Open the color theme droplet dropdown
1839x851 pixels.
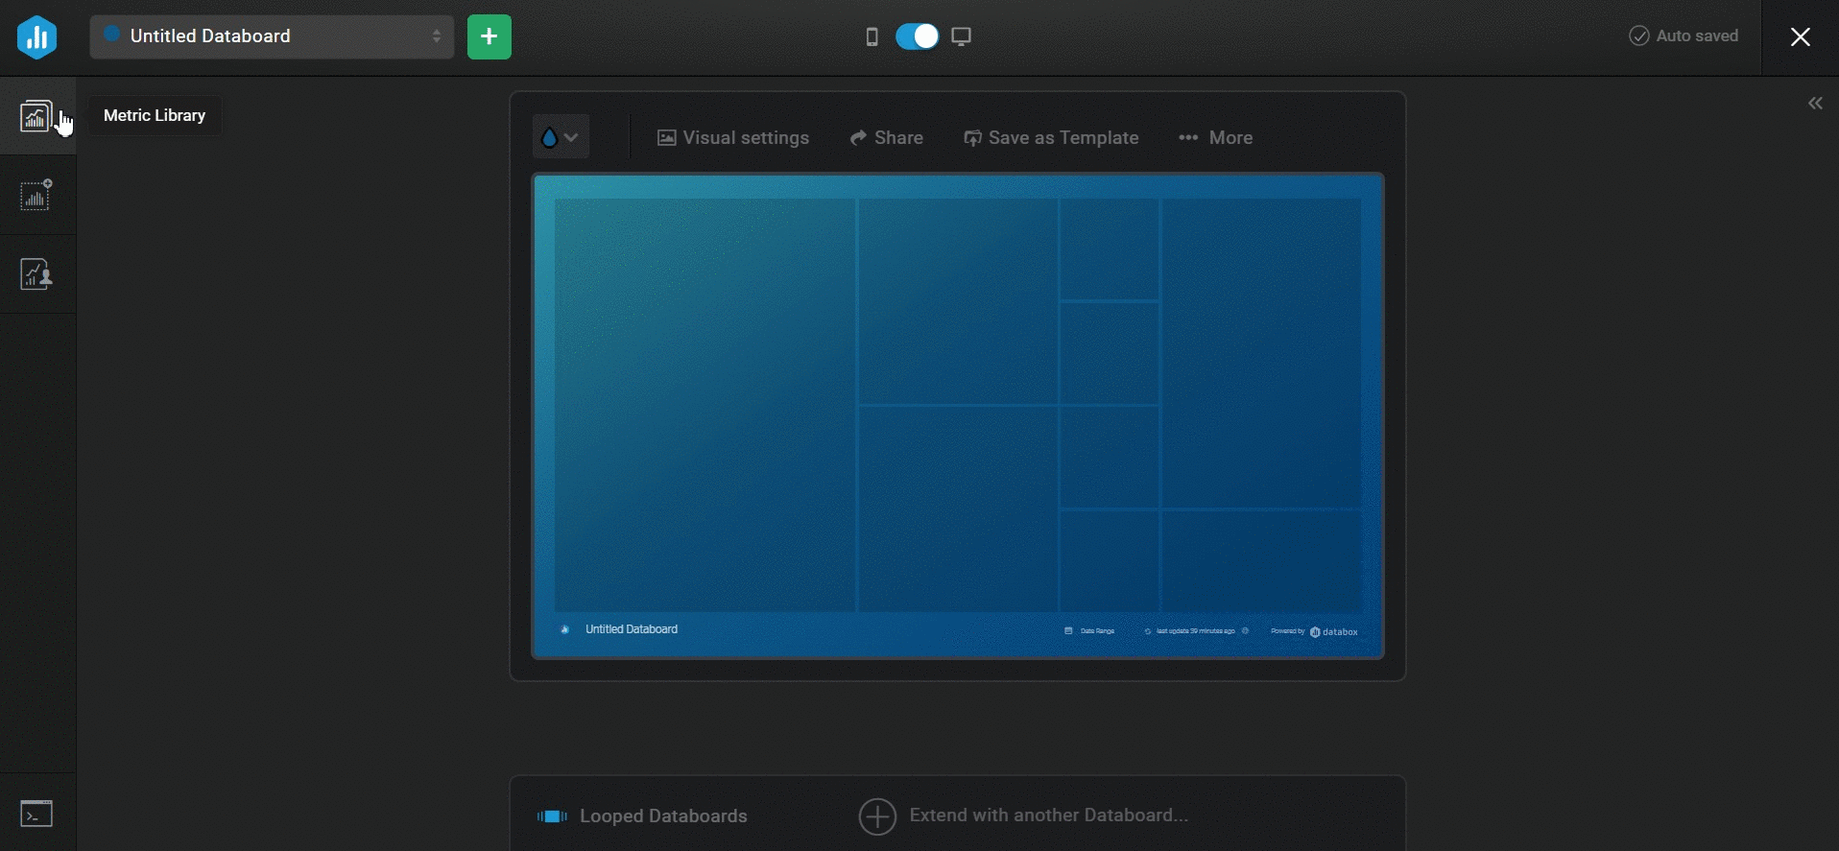(x=561, y=137)
